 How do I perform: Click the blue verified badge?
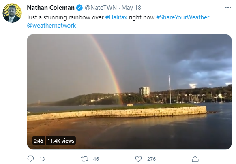79,8
